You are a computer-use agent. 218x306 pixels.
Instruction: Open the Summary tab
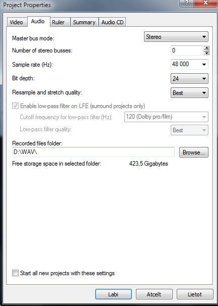coord(84,22)
